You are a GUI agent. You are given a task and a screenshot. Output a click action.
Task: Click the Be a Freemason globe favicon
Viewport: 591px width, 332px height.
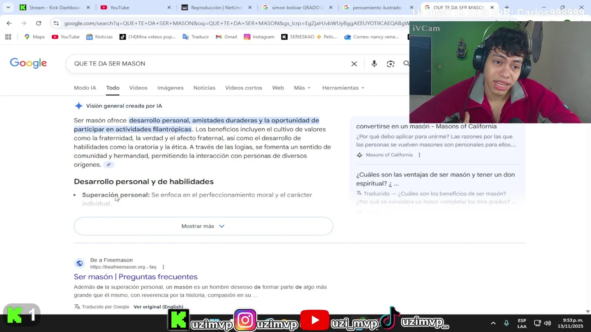click(x=79, y=263)
